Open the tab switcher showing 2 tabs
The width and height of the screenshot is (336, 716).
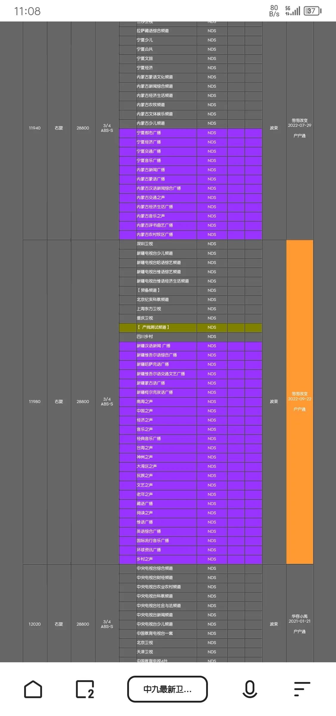(x=85, y=689)
